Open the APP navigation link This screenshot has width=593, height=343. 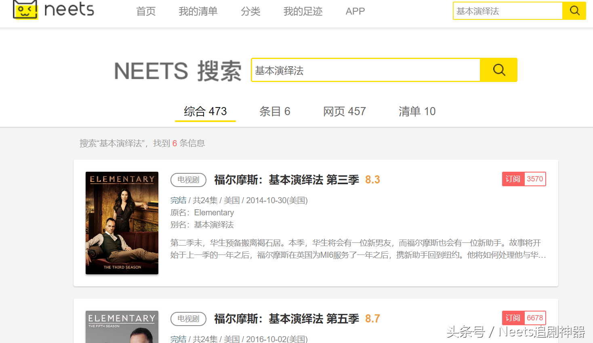tap(355, 11)
